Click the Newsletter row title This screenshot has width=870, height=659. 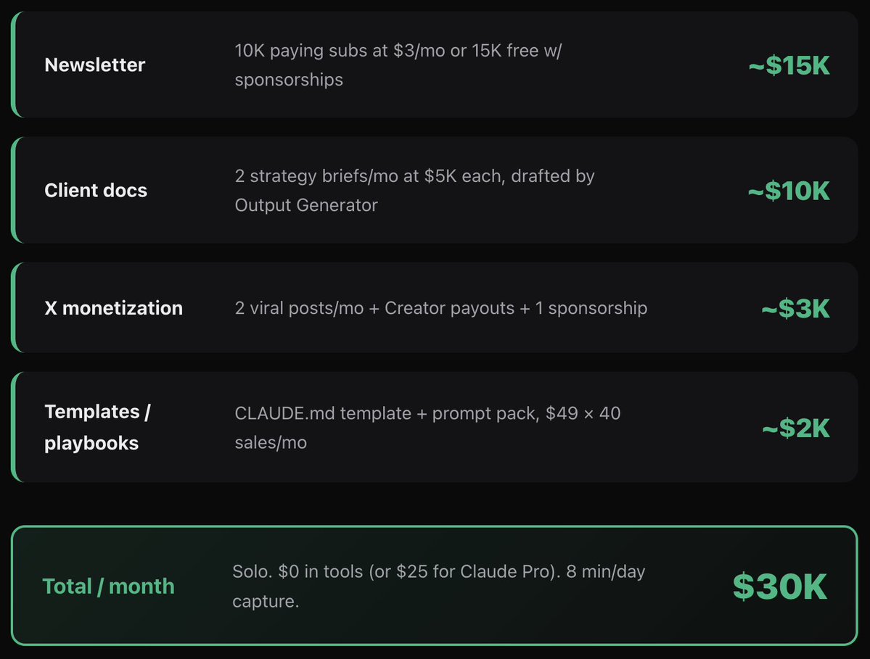point(95,65)
